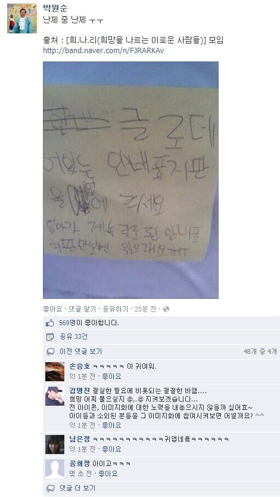Open the handwritten note photo
This screenshot has width=280, height=497.
pyautogui.click(x=130, y=180)
